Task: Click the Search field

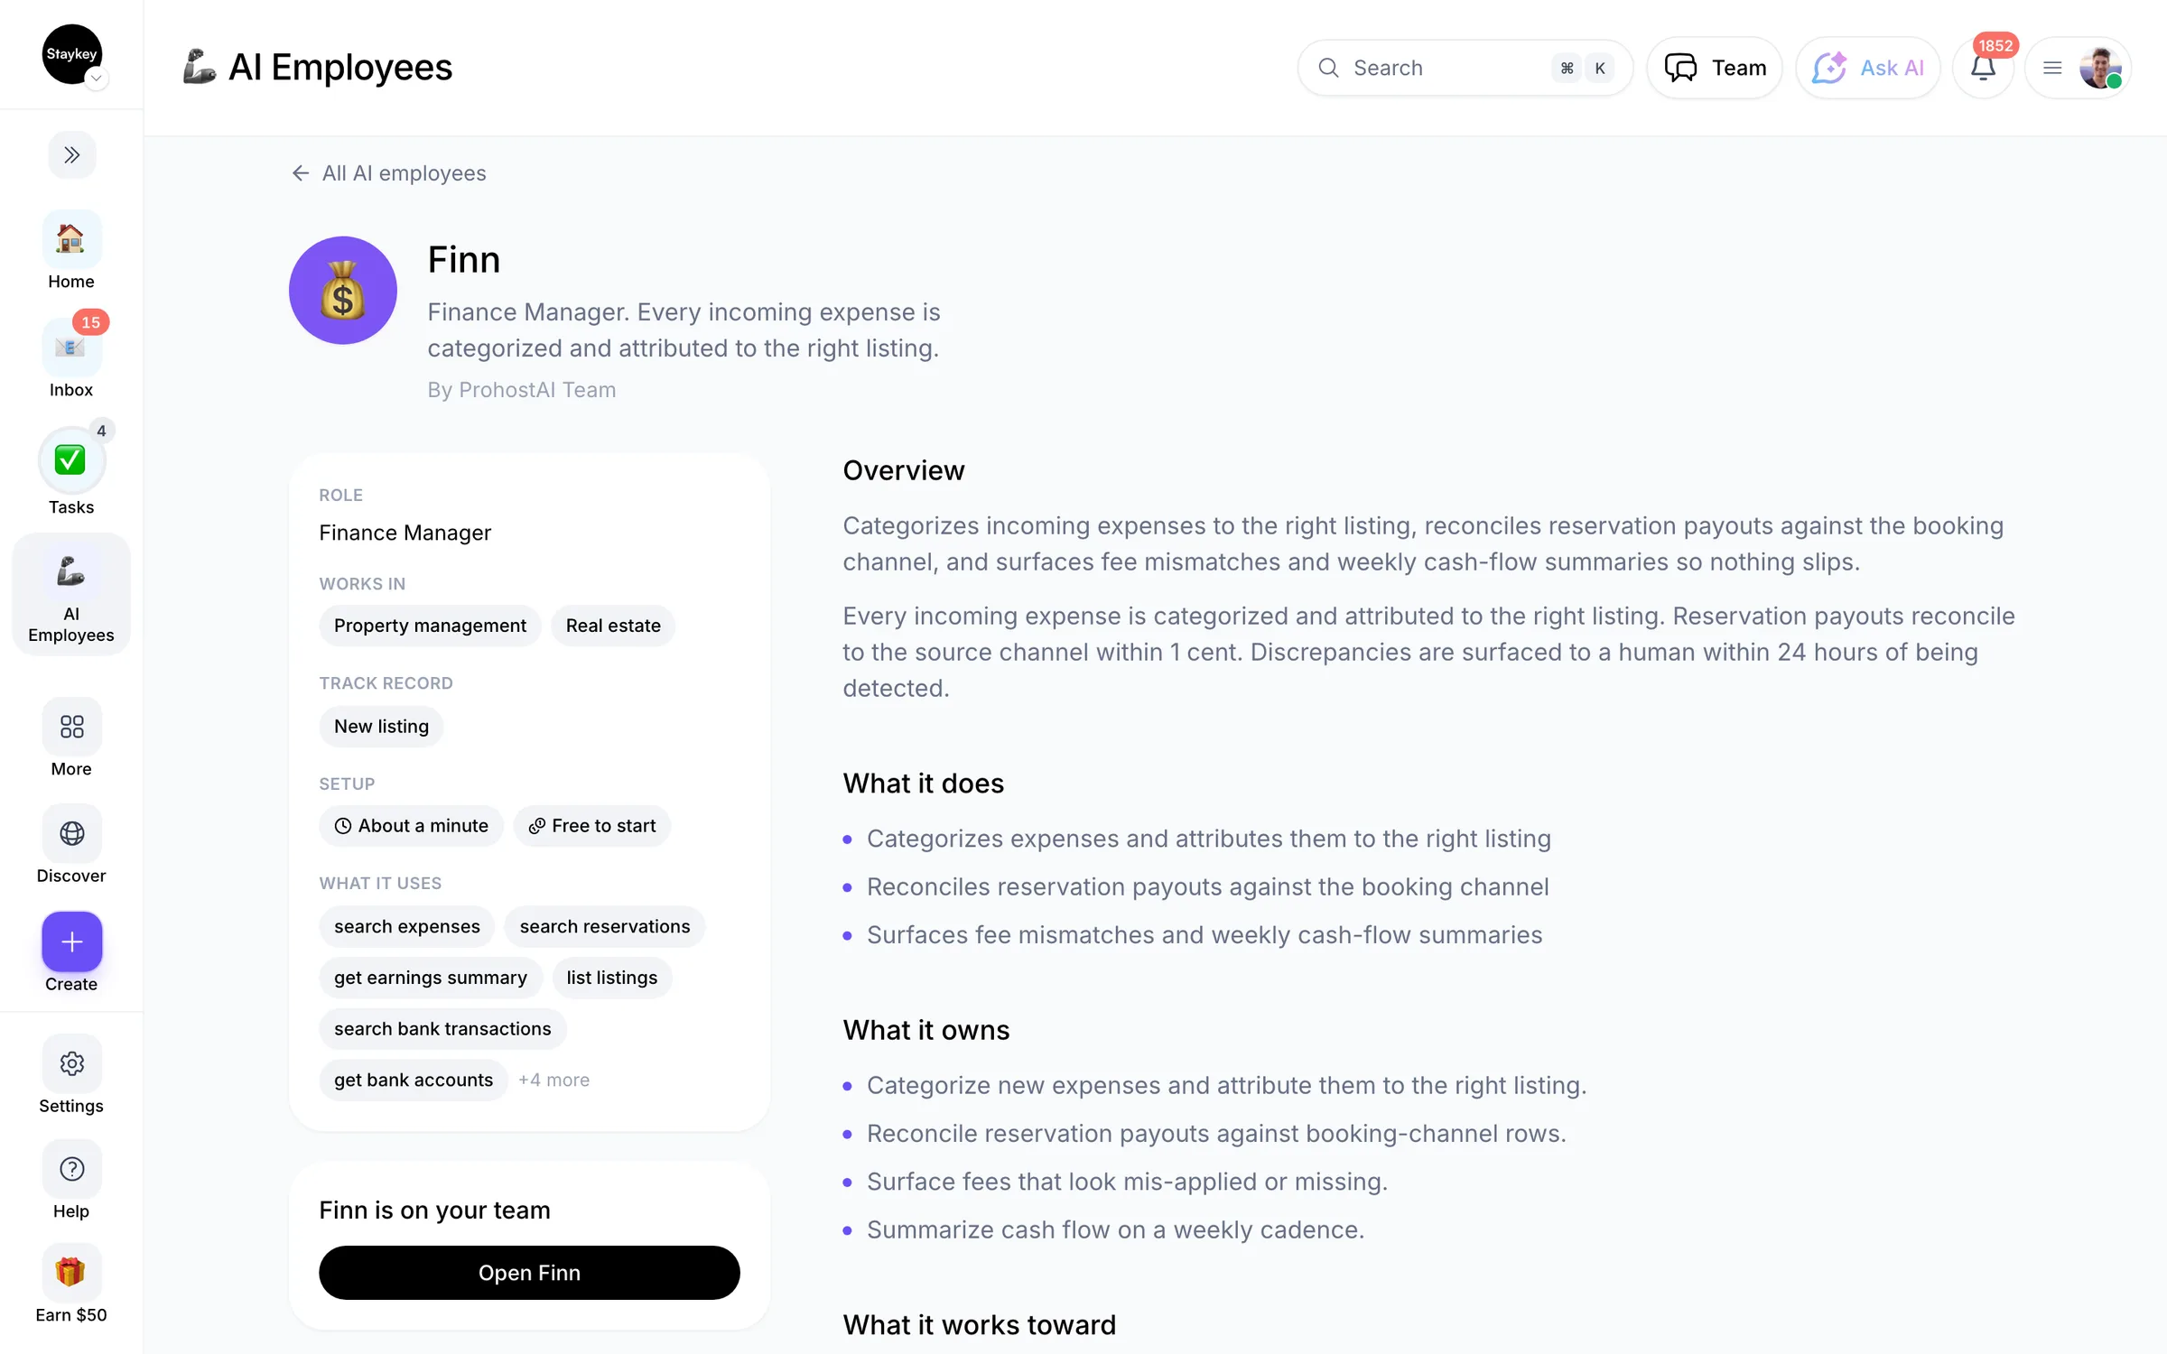Action: (x=1465, y=68)
